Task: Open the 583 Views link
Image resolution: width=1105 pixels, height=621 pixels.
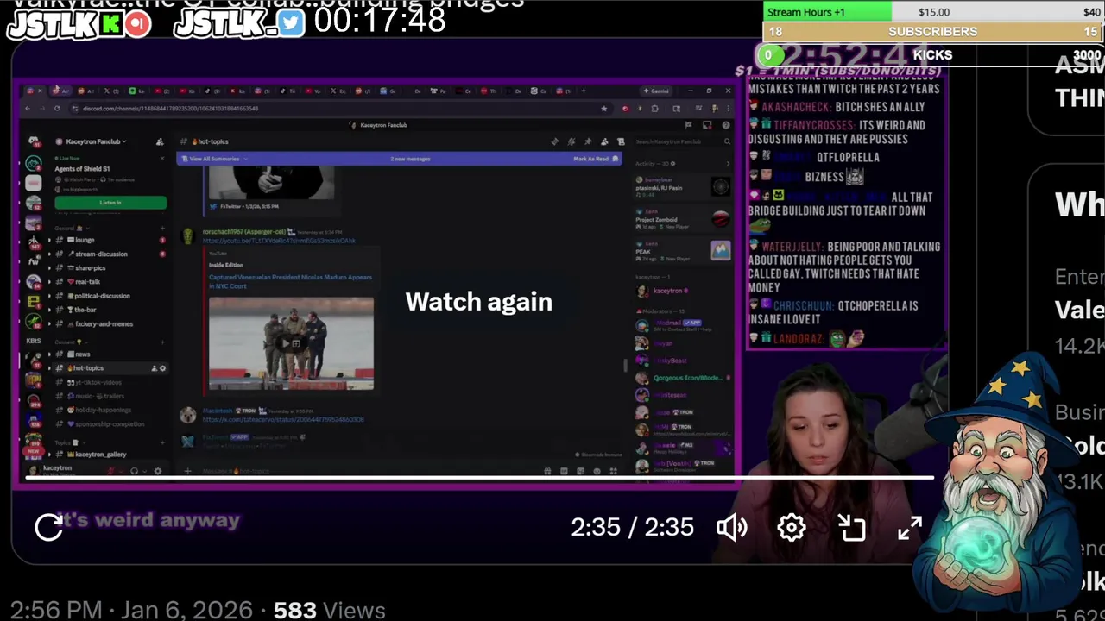Action: [x=329, y=610]
